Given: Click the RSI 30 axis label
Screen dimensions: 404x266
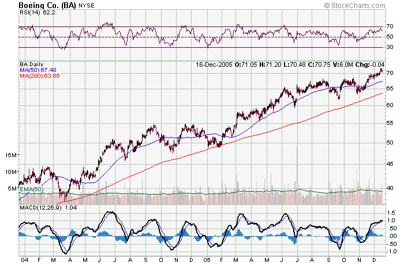Looking at the screenshot, I should [x=390, y=47].
